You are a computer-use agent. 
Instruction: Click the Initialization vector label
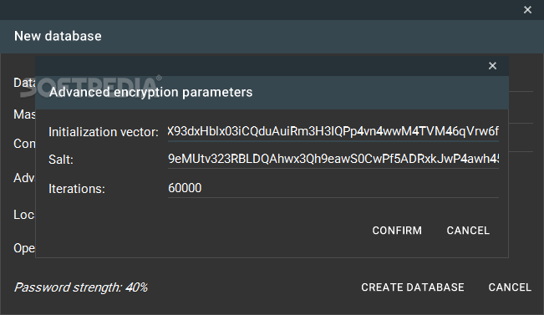pos(104,132)
